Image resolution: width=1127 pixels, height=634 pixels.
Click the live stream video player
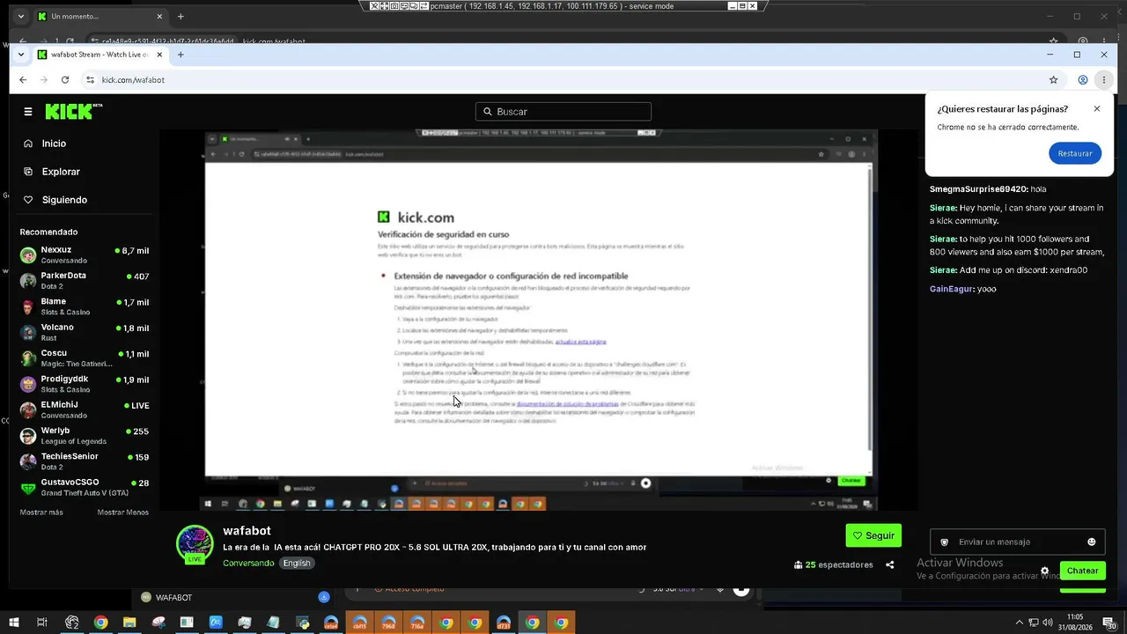pyautogui.click(x=537, y=319)
